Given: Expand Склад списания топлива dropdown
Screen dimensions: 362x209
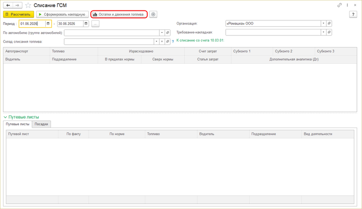Looking at the screenshot, I should [x=156, y=42].
